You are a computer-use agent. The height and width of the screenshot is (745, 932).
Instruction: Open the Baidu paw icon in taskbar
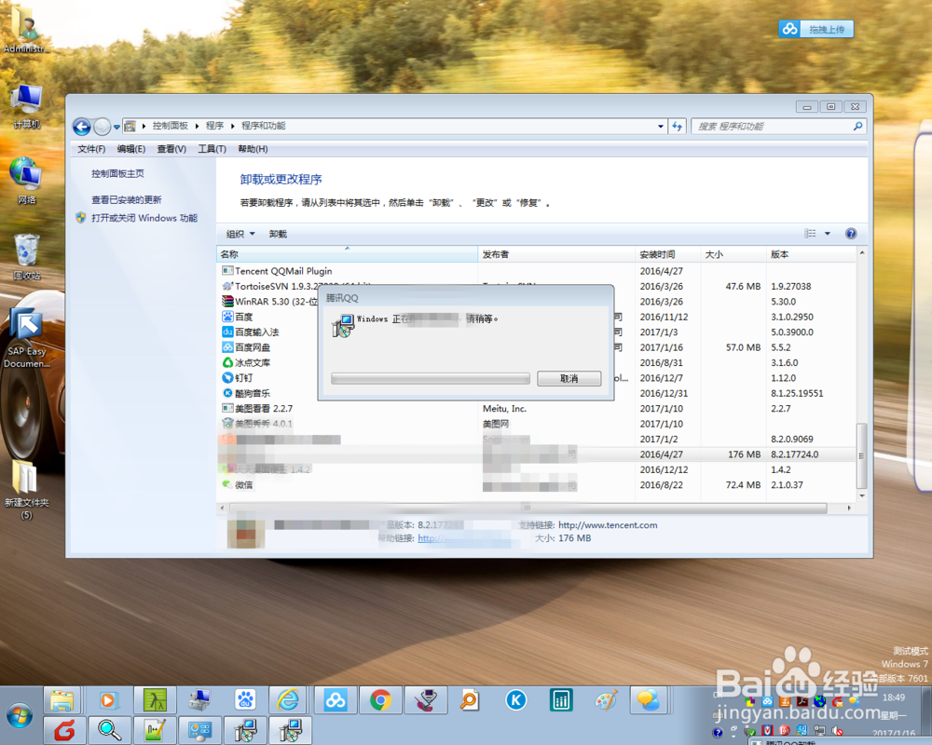(x=245, y=701)
